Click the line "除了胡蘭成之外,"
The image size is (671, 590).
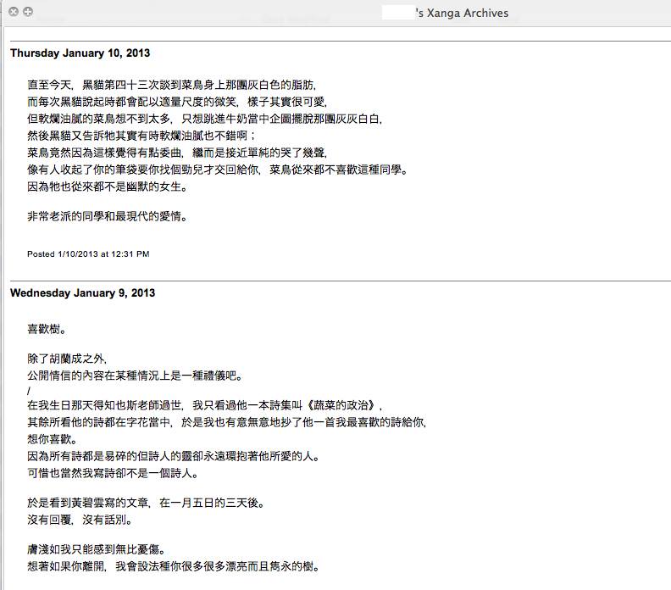tap(68, 359)
